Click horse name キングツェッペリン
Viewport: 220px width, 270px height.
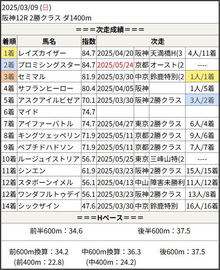click(x=49, y=135)
